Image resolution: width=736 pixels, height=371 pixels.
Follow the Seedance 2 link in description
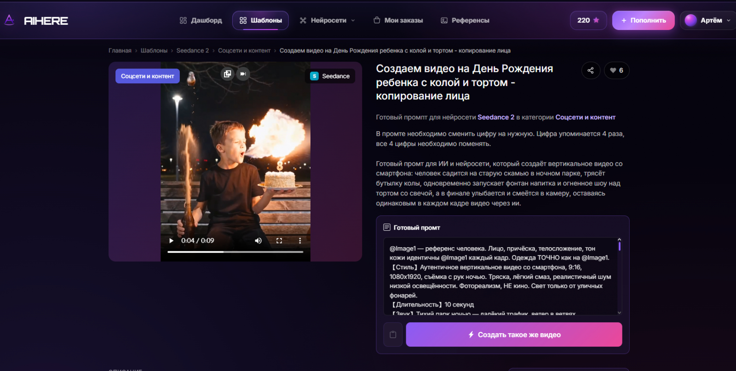coord(496,117)
